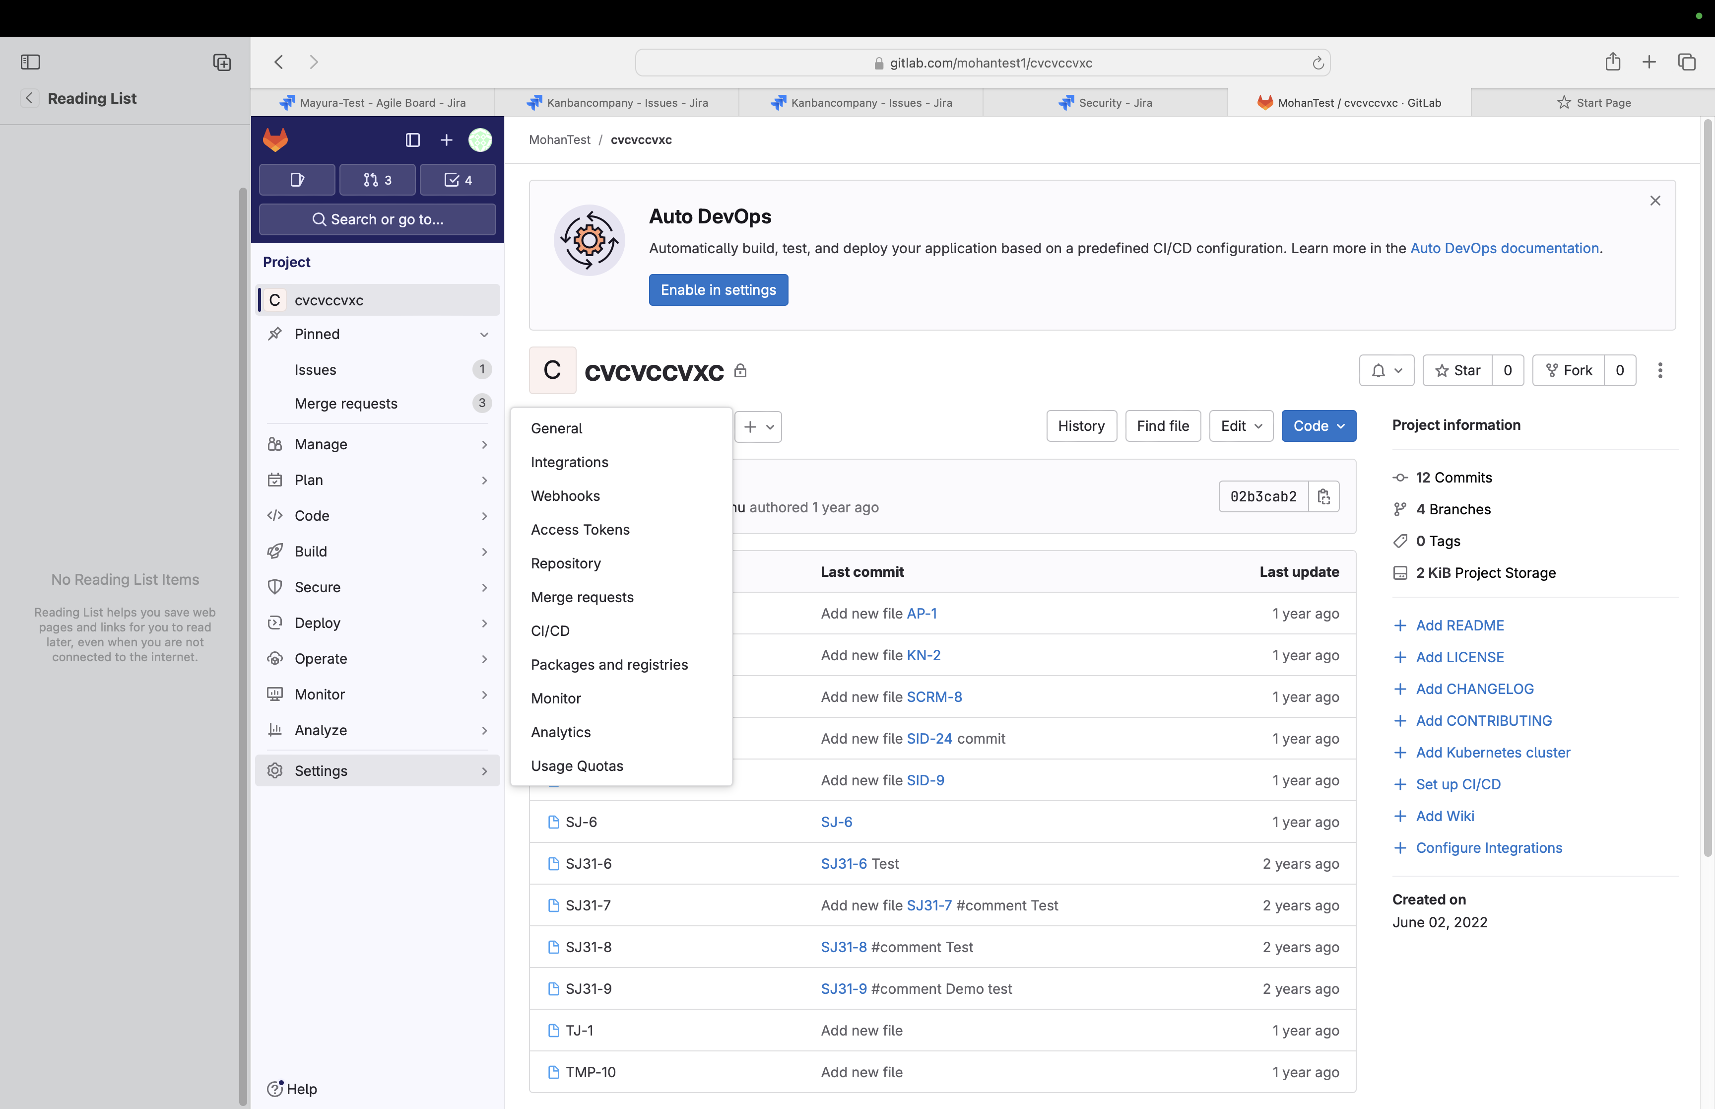Collapse the Pinned section chevron
Image resolution: width=1715 pixels, height=1109 pixels.
[484, 334]
